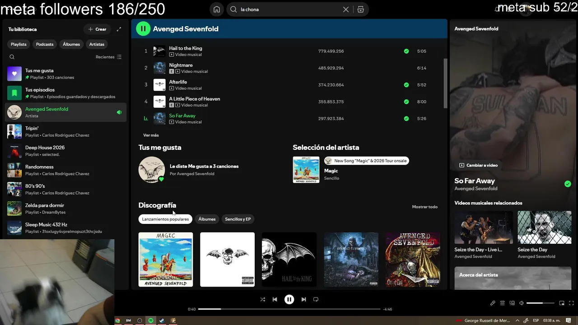This screenshot has height=325, width=578.
Task: Click the Hail to the King track thumbnail
Action: pyautogui.click(x=159, y=51)
